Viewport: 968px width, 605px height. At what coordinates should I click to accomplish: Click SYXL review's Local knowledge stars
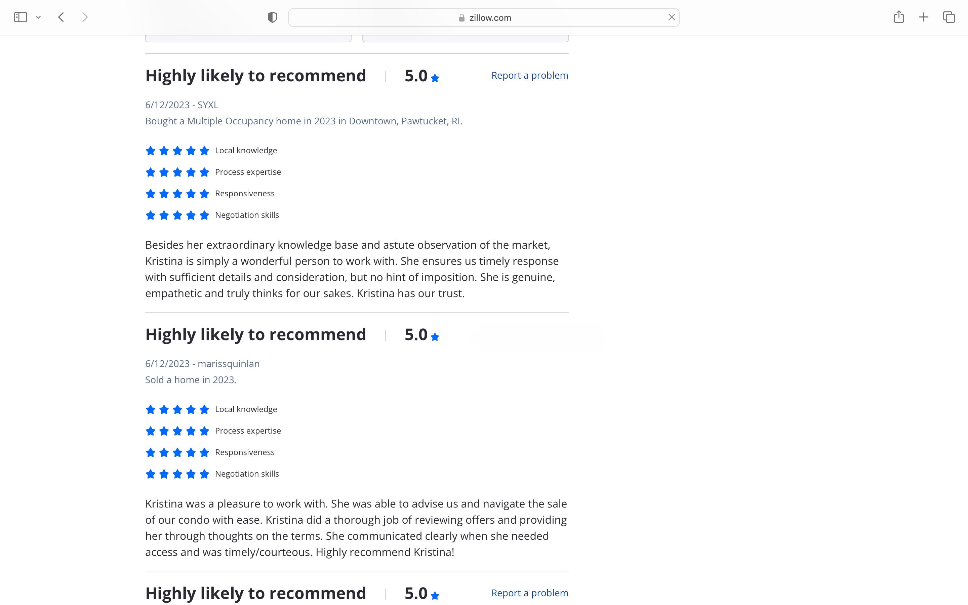(177, 151)
